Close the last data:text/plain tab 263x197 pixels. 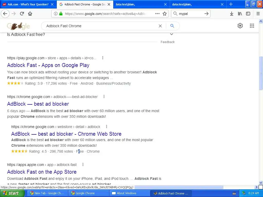(x=222, y=4)
